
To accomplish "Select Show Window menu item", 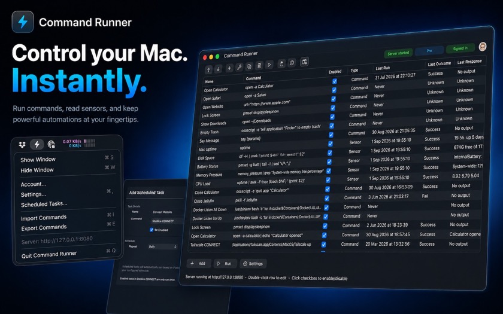I will pos(67,159).
